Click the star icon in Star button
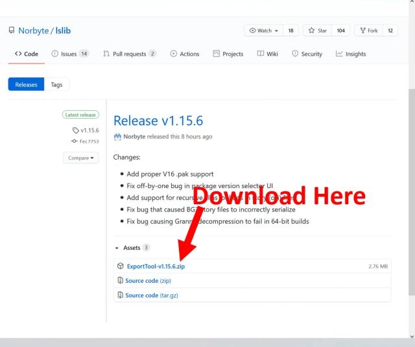The image size is (415, 347). 311,30
